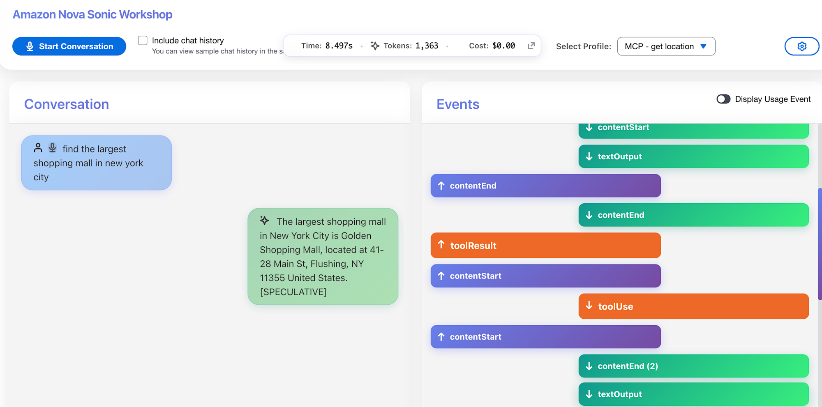Viewport: 822px width, 407px height.
Task: Click the person icon in user message
Action: tap(38, 147)
